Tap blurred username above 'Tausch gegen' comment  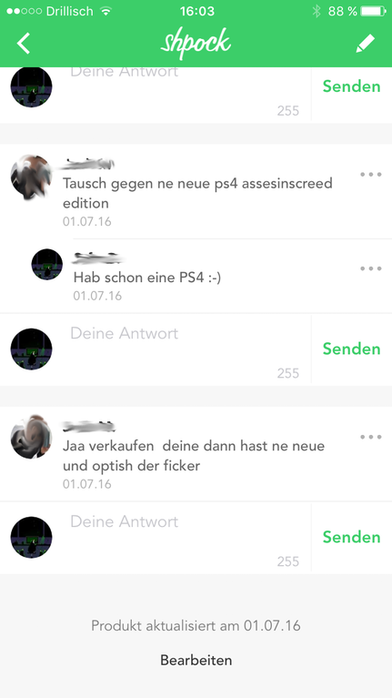point(87,164)
